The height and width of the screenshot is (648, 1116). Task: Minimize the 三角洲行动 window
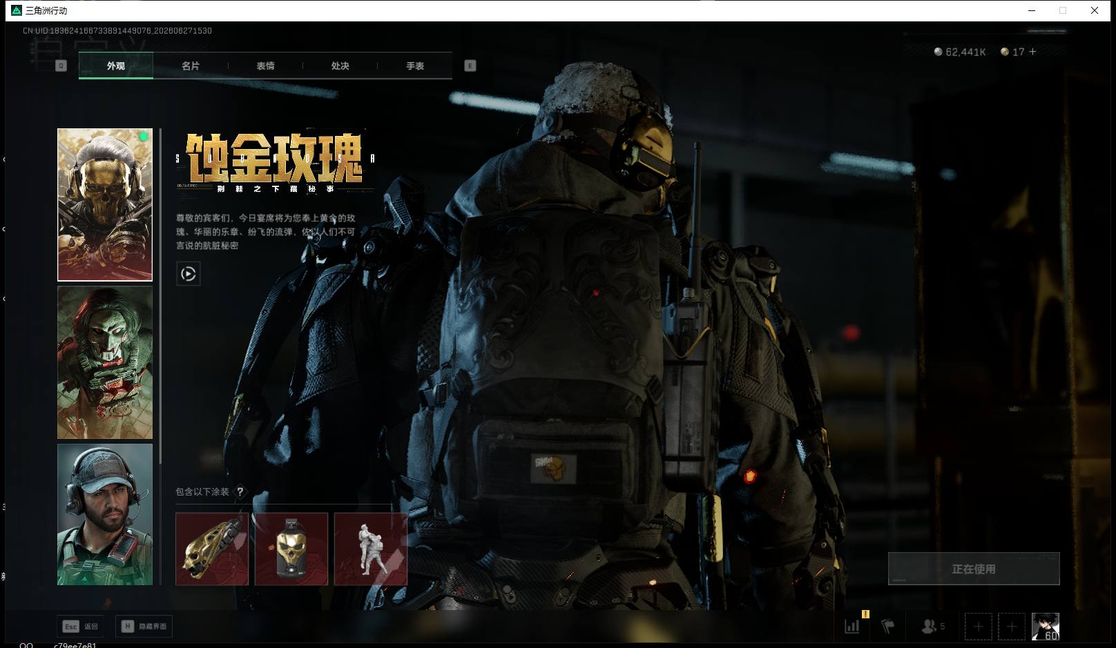point(1032,10)
